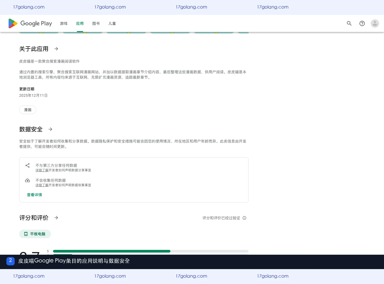Click the 更新日期 label
The image size is (384, 284).
pyautogui.click(x=27, y=89)
